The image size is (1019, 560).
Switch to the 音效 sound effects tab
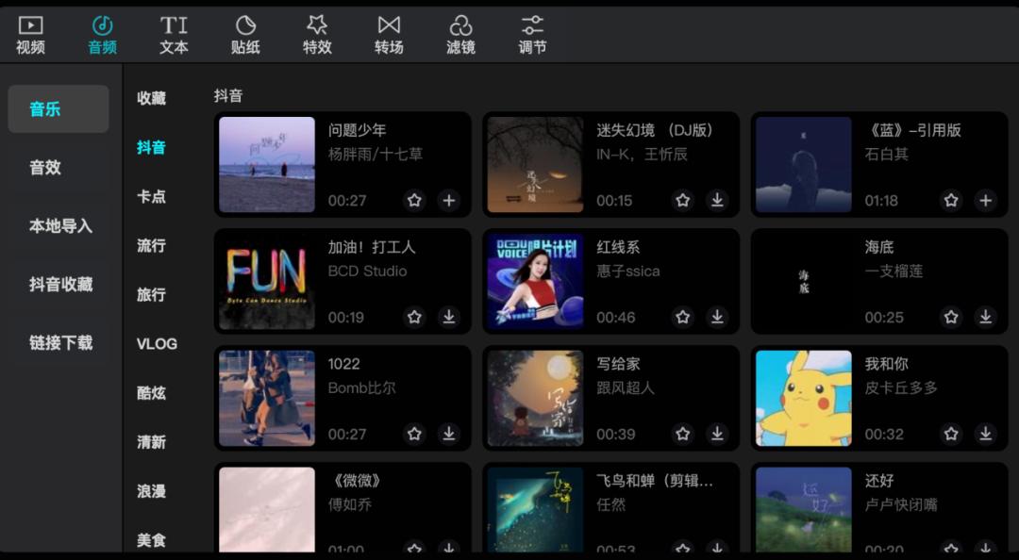click(58, 168)
